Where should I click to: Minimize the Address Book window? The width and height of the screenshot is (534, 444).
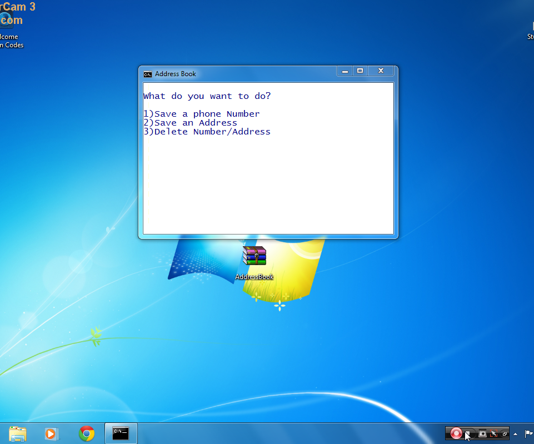[345, 71]
